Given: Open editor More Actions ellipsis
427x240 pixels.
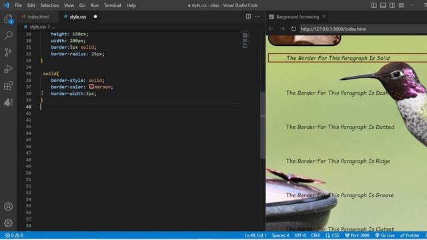Looking at the screenshot, I should click(x=258, y=17).
